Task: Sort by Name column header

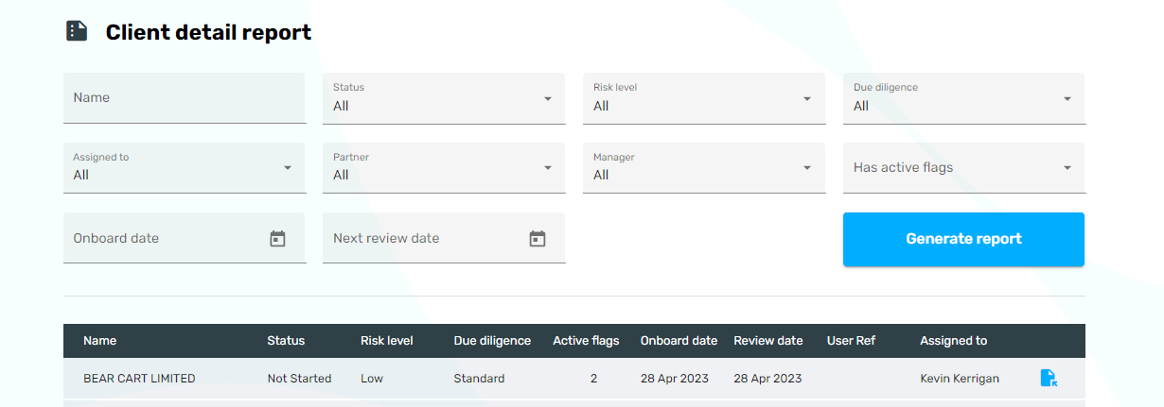Action: [100, 341]
